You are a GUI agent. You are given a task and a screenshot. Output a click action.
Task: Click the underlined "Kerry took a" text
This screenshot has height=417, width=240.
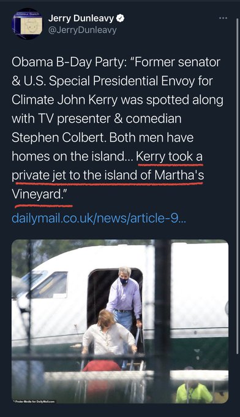[170, 156]
